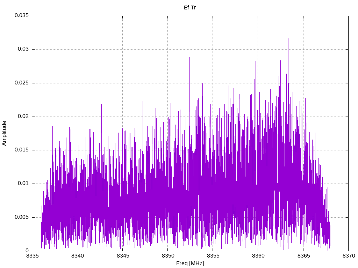
Task: Click the 0.005 y-axis tick label
Action: pos(22,217)
